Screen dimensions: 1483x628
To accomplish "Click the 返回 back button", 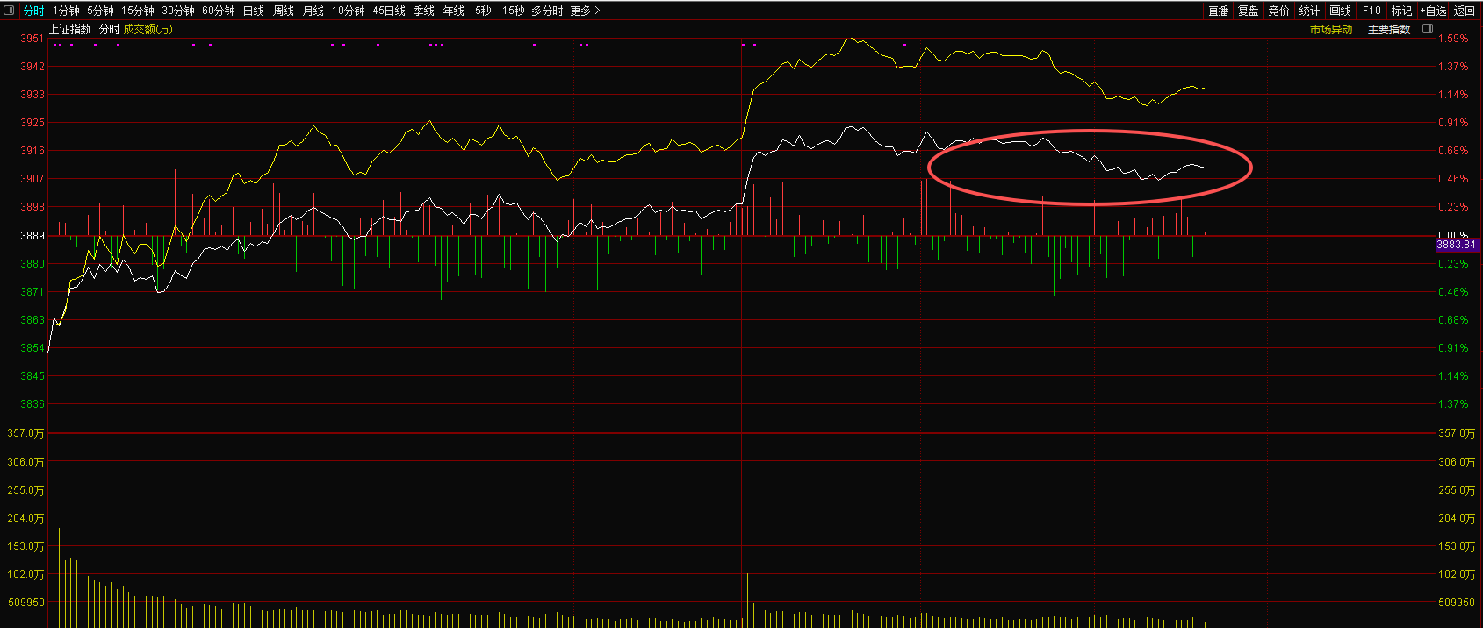I will 1465,11.
